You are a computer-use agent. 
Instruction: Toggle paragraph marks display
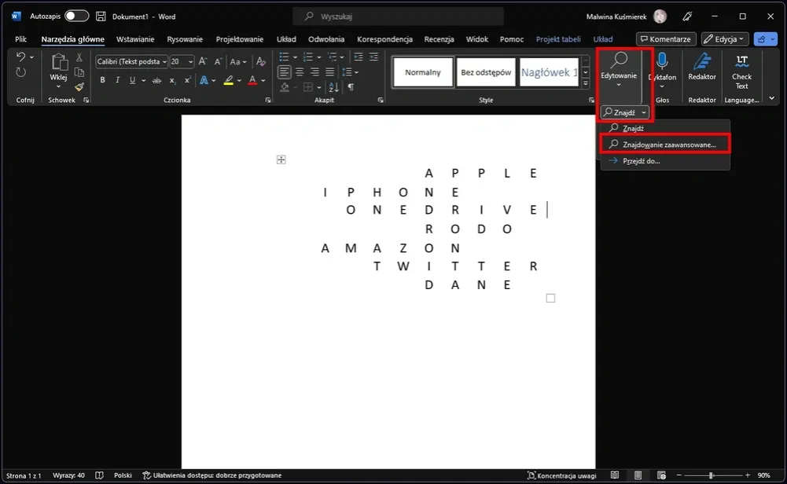[351, 87]
